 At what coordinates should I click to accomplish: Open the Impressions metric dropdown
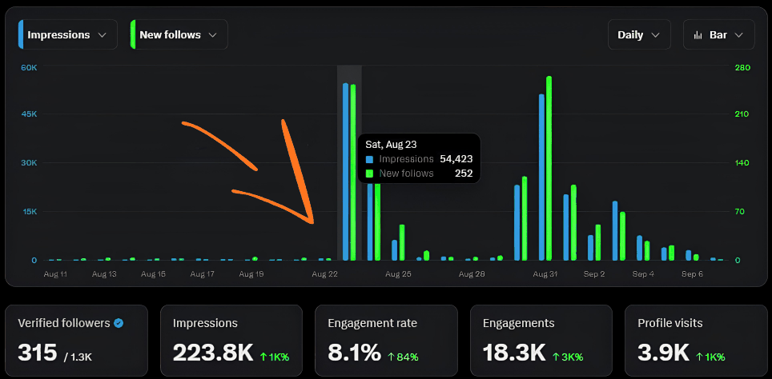pyautogui.click(x=68, y=35)
